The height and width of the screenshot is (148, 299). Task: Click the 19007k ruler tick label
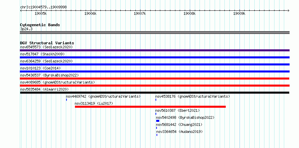coord(140,13)
